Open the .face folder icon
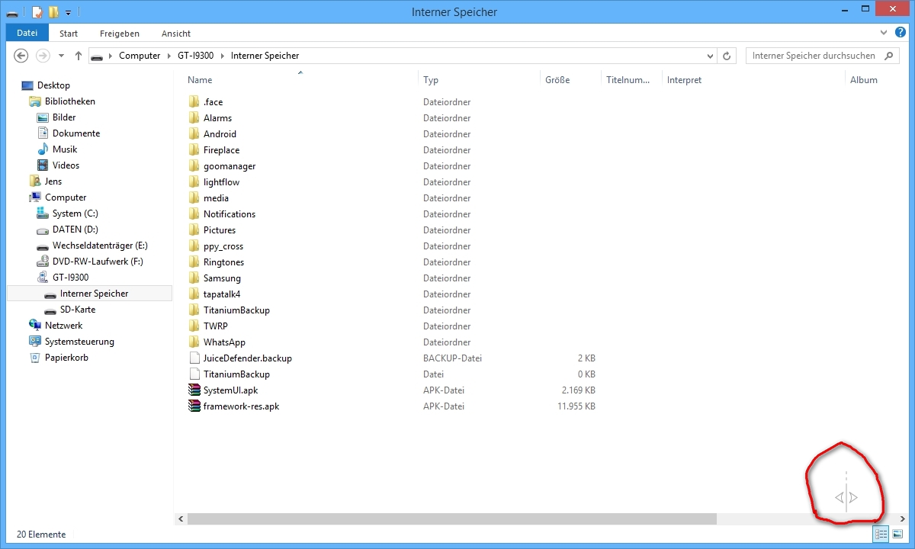Viewport: 915px width, 549px height. pos(194,102)
